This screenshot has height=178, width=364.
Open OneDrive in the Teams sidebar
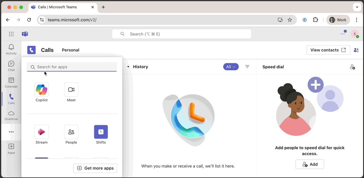click(x=11, y=116)
